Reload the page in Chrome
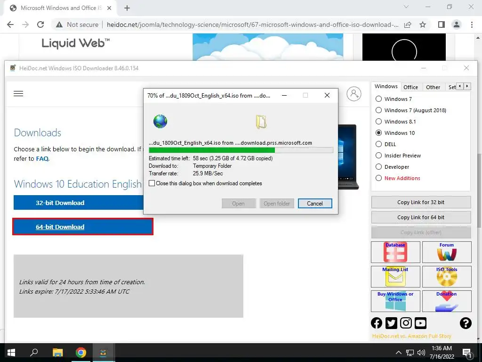Viewport: 482px width, 362px height. click(40, 25)
